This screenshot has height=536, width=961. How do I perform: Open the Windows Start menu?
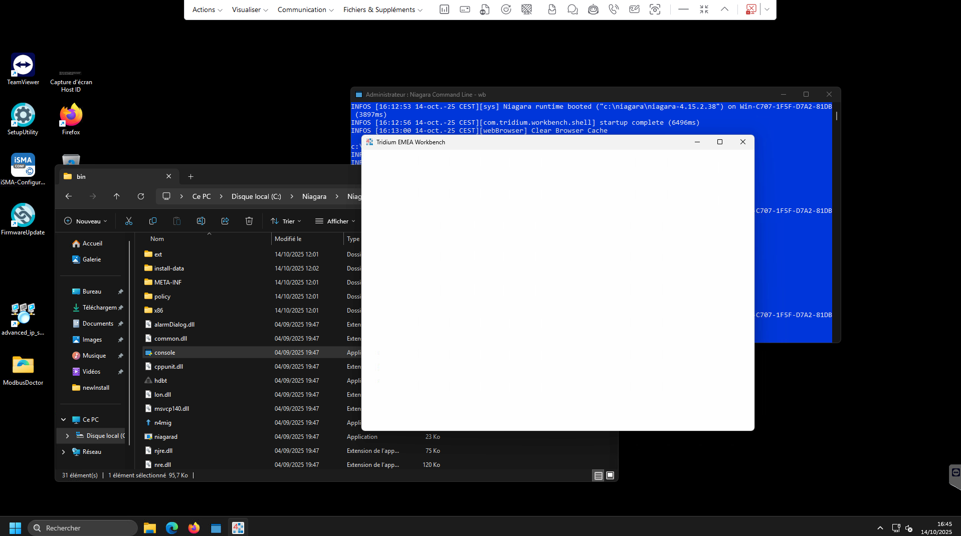coord(15,528)
